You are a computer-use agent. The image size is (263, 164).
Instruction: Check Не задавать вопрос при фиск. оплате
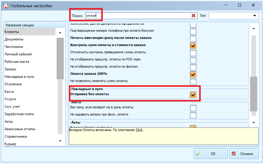193,115
